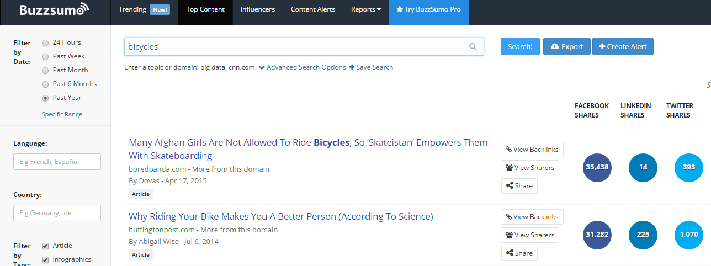This screenshot has height=266, width=711.
Task: Click the 393 Twitter shares circle
Action: (x=689, y=168)
